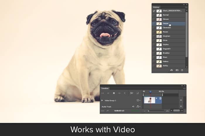The height and width of the screenshot is (136, 205).
Task: Go to first frame in Timeline
Action: pyautogui.click(x=102, y=93)
